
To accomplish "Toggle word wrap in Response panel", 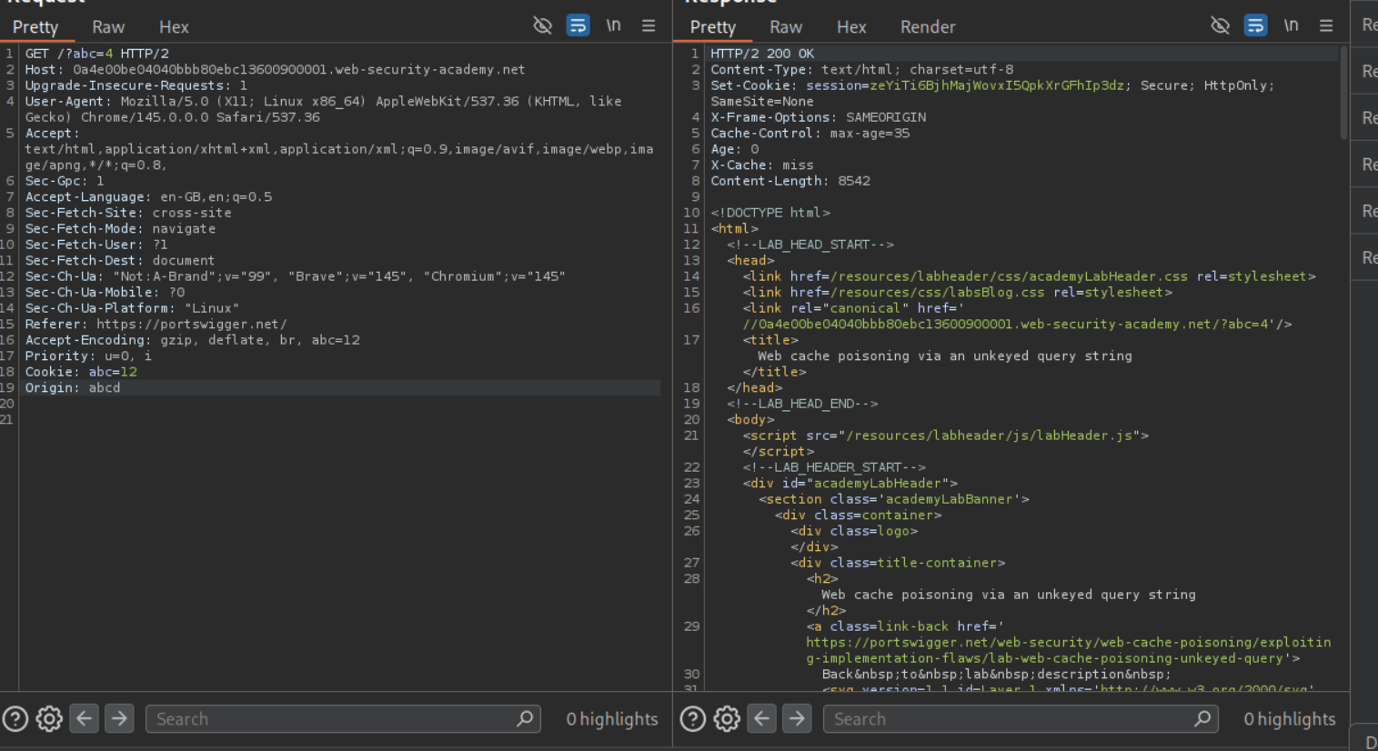I will click(1255, 25).
